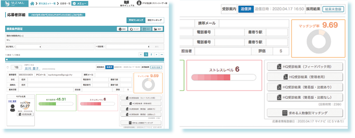Open applicant 田川 豊子's name link

(x=32, y=68)
